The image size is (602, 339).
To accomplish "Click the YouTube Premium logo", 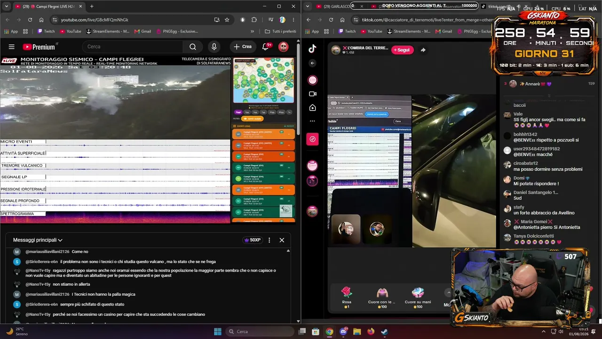I will [x=40, y=47].
